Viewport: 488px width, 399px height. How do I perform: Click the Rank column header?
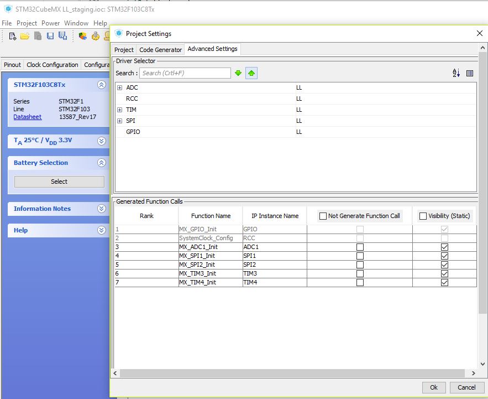point(146,216)
